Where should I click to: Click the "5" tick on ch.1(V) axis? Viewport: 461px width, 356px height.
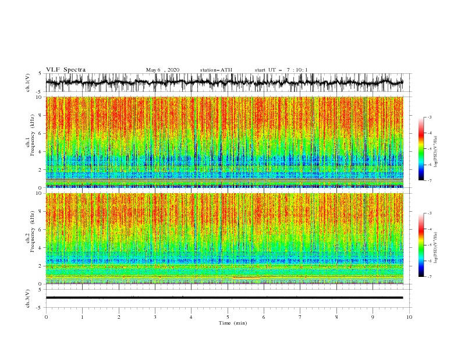pos(40,74)
